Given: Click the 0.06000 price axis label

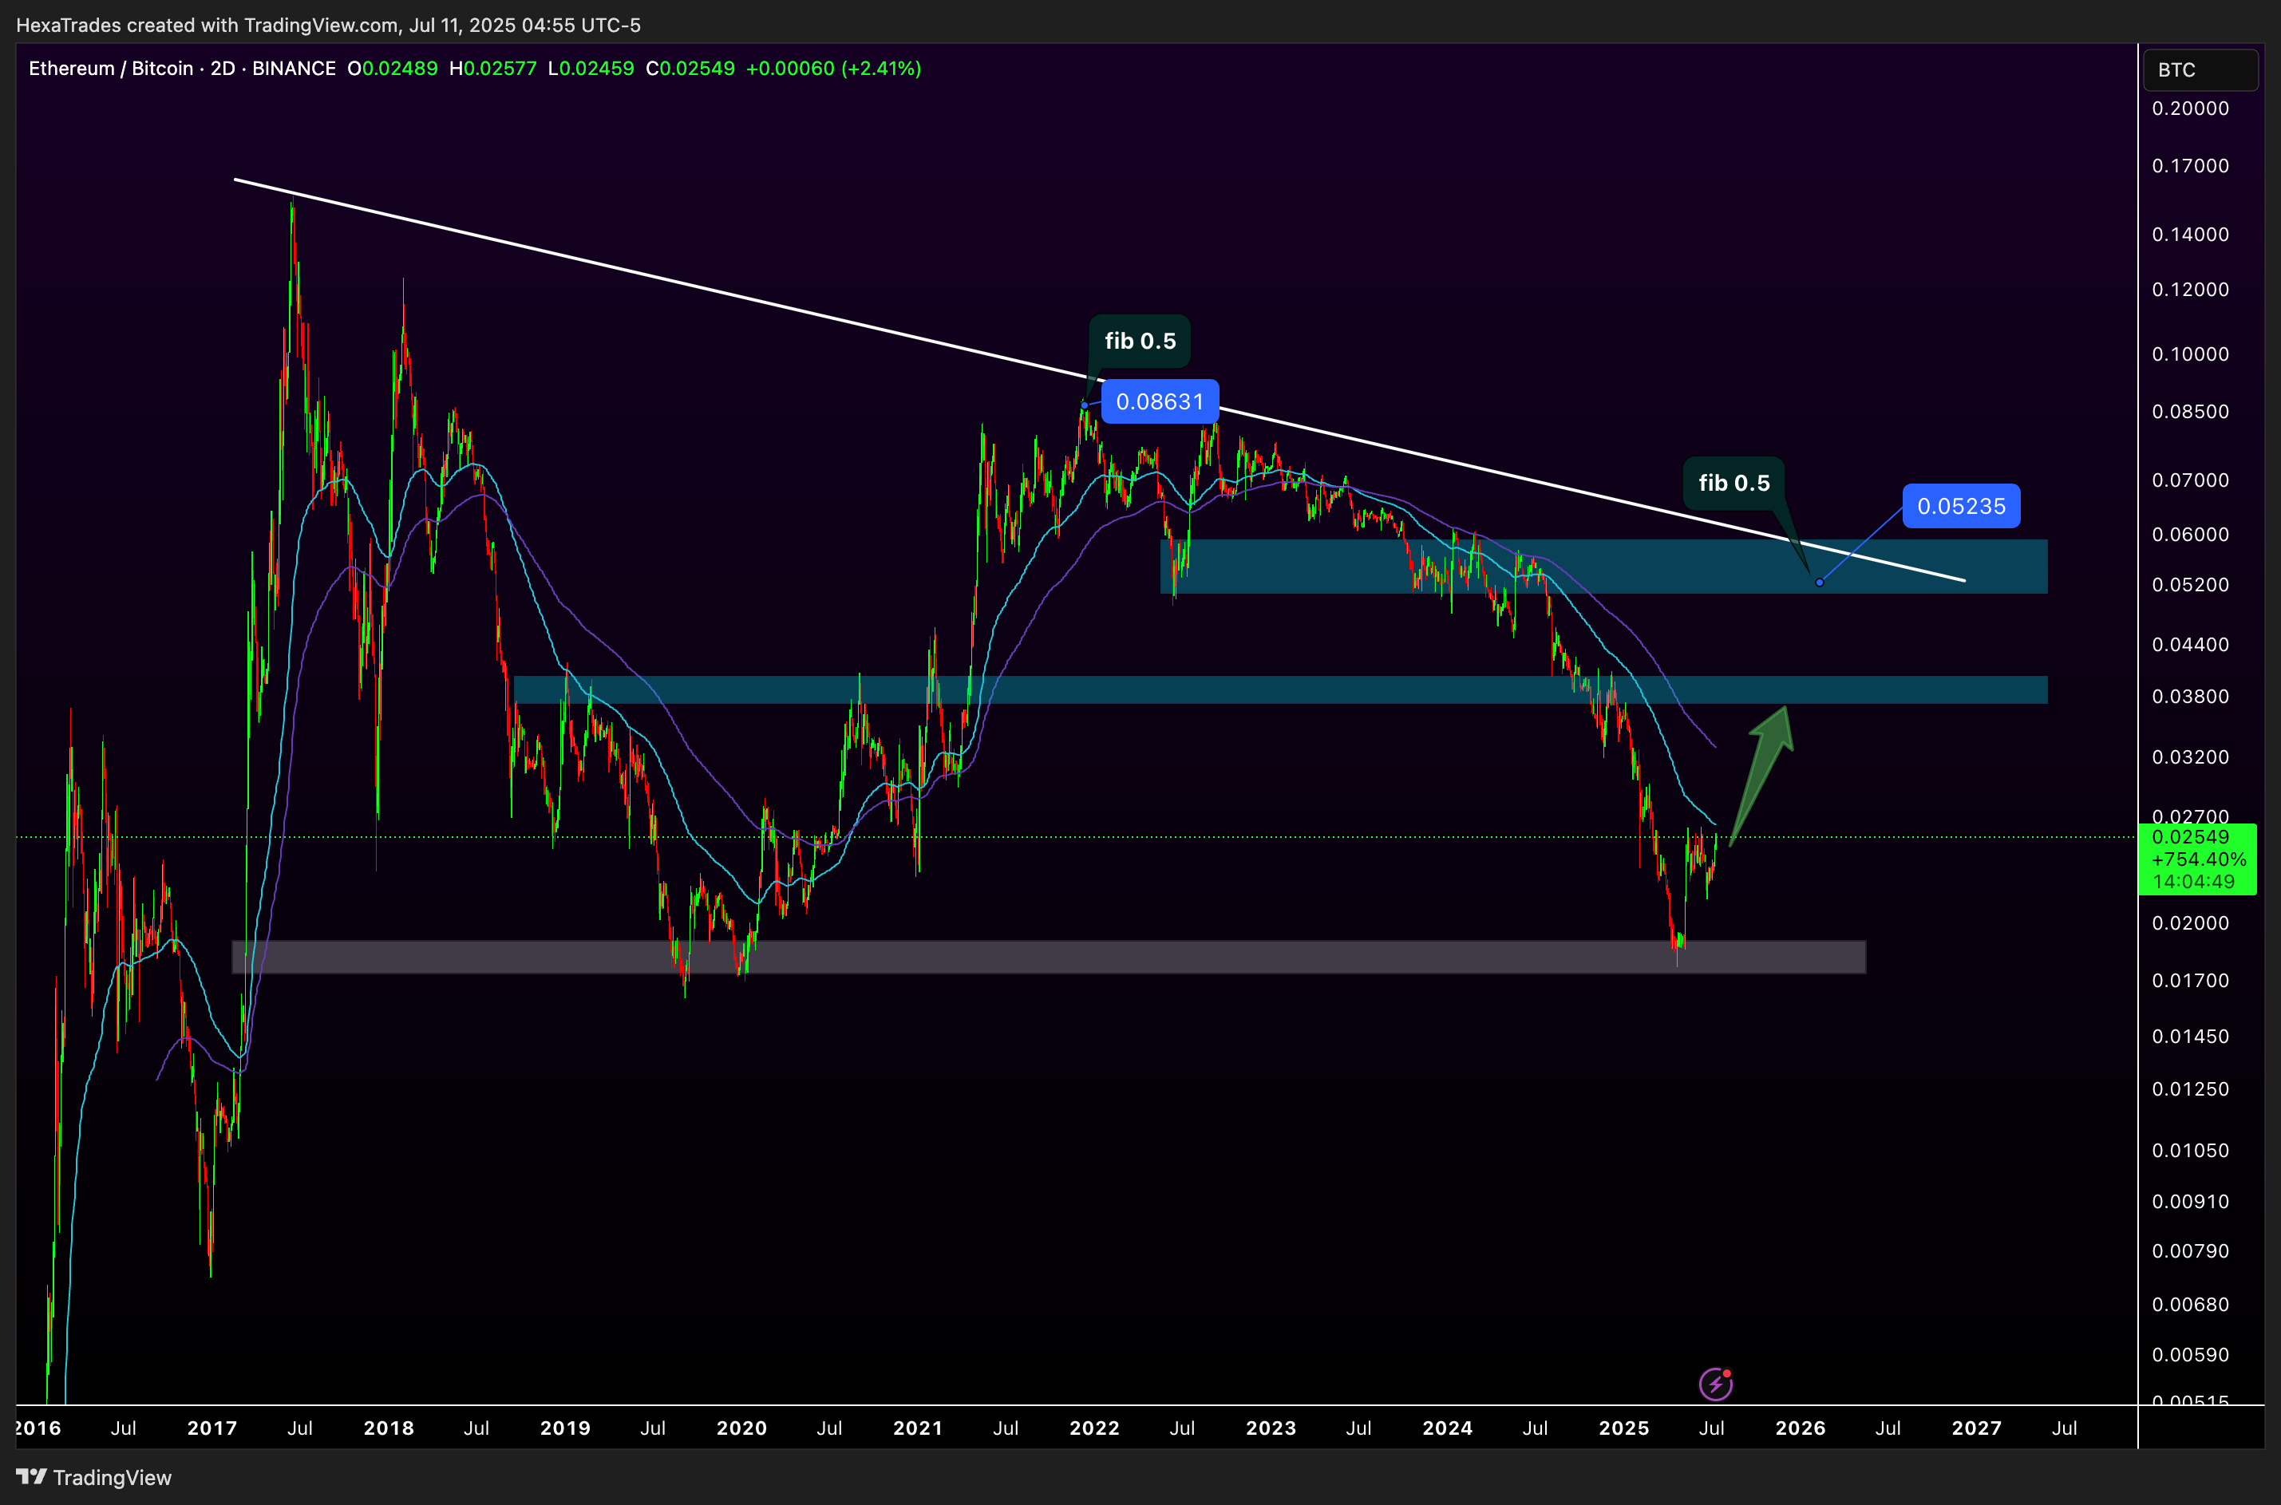Looking at the screenshot, I should click(2191, 535).
